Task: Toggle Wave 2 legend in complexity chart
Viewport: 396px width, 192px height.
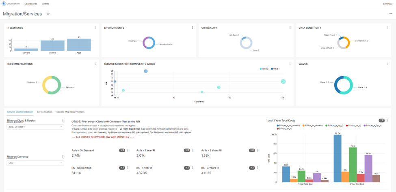Action: [x=264, y=68]
